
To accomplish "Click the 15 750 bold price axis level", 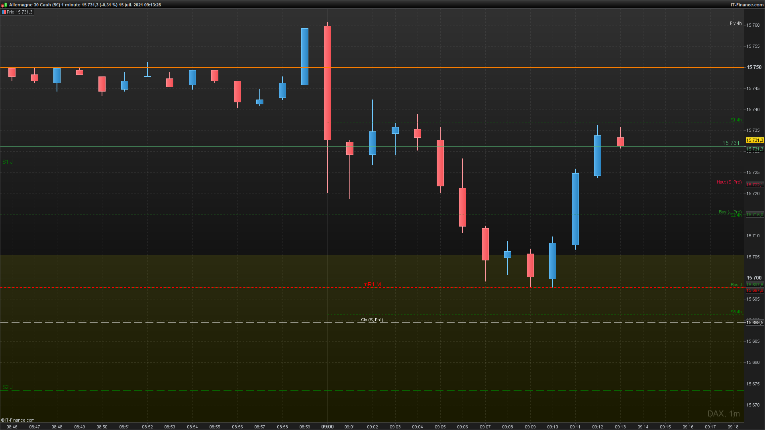I will click(754, 68).
